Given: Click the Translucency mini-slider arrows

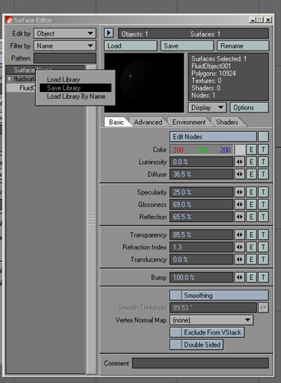Looking at the screenshot, I should tap(240, 259).
